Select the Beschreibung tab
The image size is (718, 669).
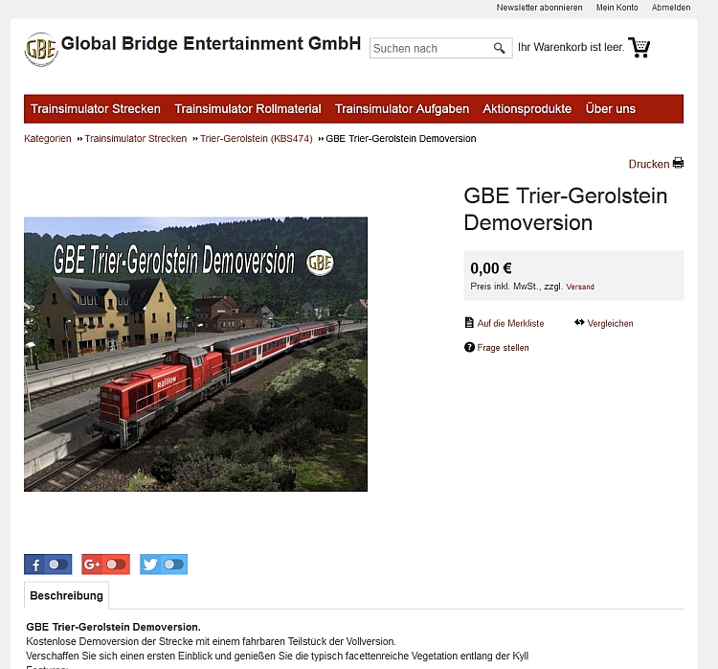tap(66, 595)
